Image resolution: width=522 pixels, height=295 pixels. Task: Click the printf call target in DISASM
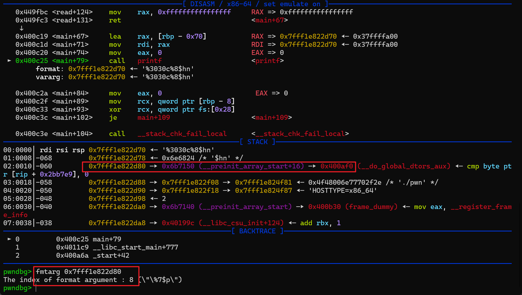click(x=149, y=61)
